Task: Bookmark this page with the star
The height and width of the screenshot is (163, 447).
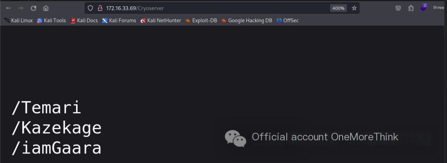Action: pos(354,8)
